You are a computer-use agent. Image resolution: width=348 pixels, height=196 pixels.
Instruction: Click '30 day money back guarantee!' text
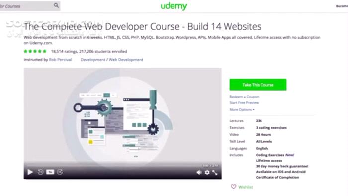[x=282, y=166]
